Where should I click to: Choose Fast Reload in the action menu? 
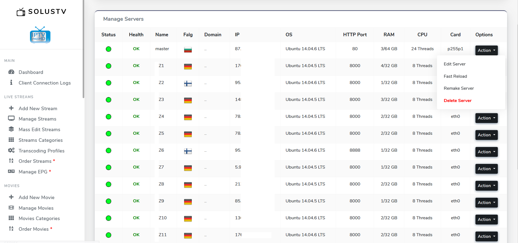point(455,76)
